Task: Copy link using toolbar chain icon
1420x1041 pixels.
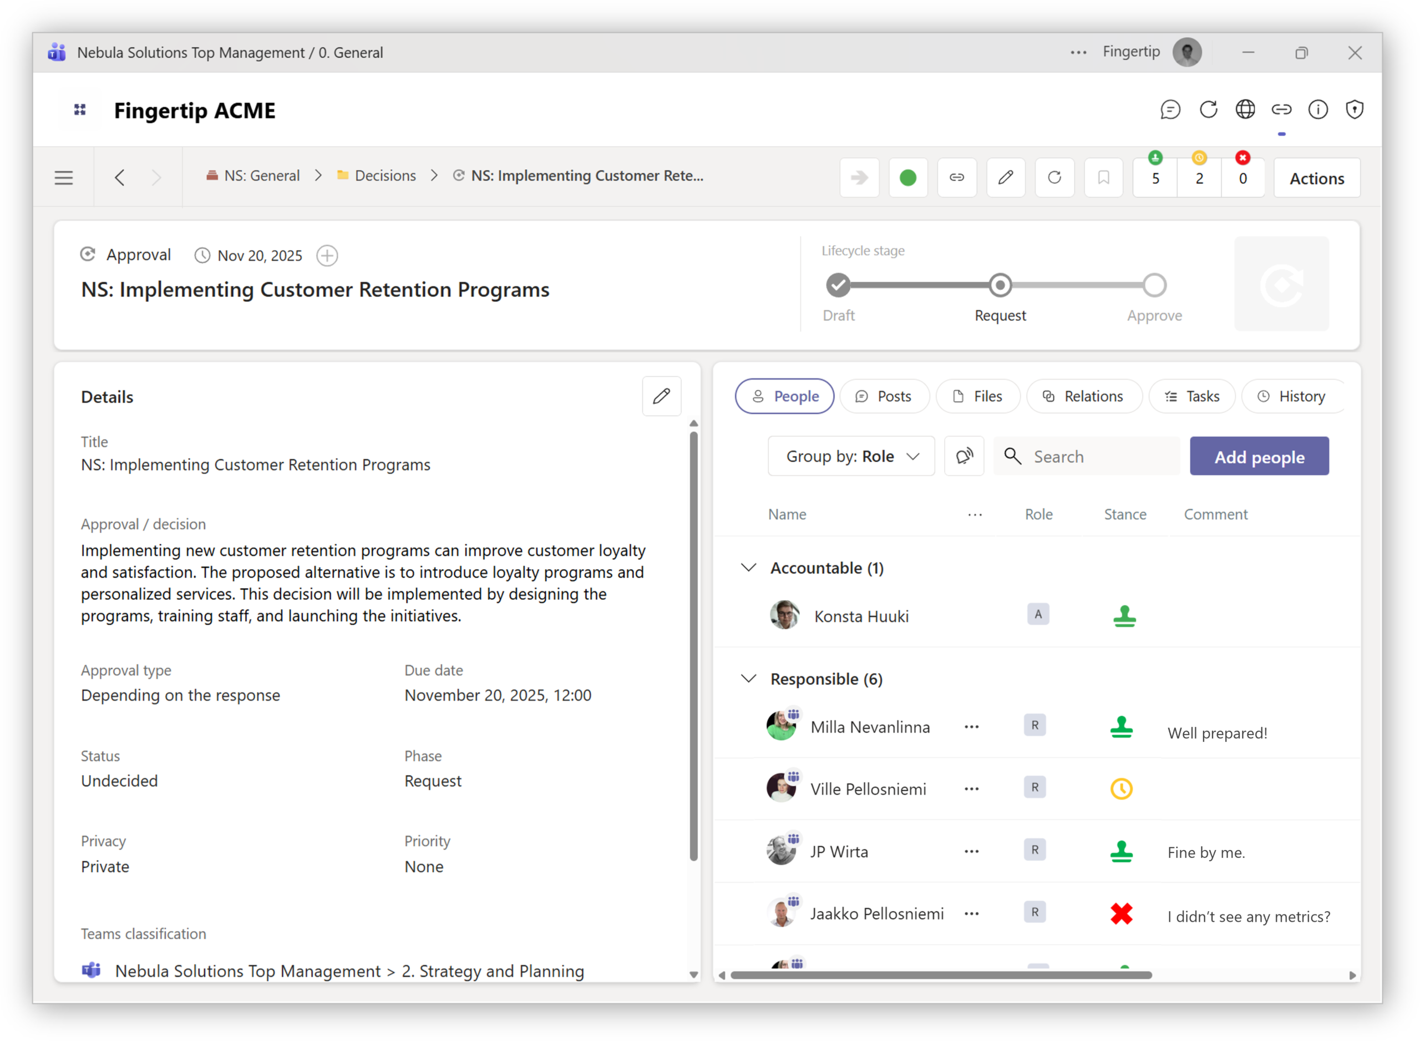Action: coord(956,178)
